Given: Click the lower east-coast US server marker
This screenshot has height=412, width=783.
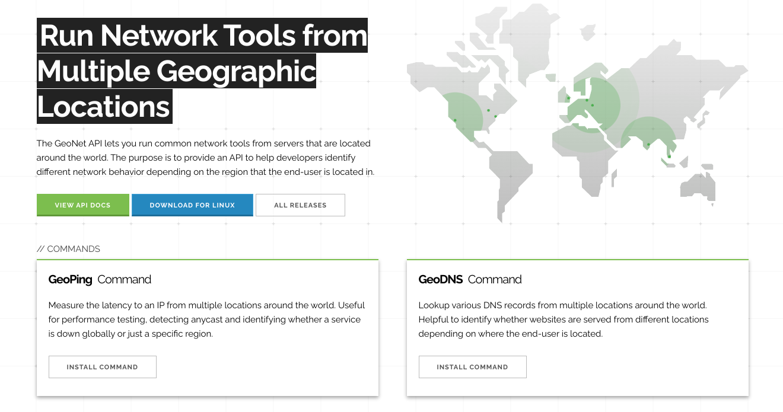Looking at the screenshot, I should coord(495,116).
